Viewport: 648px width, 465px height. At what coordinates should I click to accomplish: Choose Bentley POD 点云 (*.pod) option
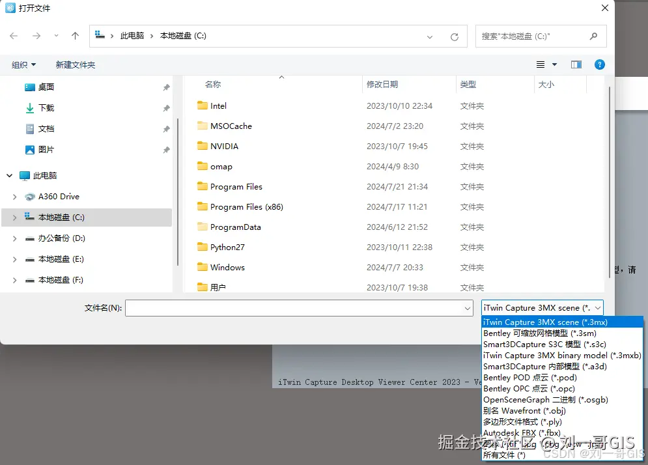click(563, 377)
